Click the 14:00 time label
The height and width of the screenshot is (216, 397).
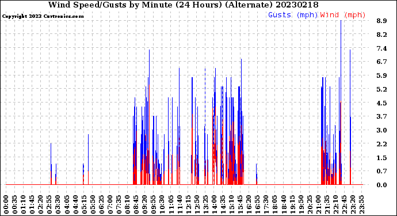point(214,204)
